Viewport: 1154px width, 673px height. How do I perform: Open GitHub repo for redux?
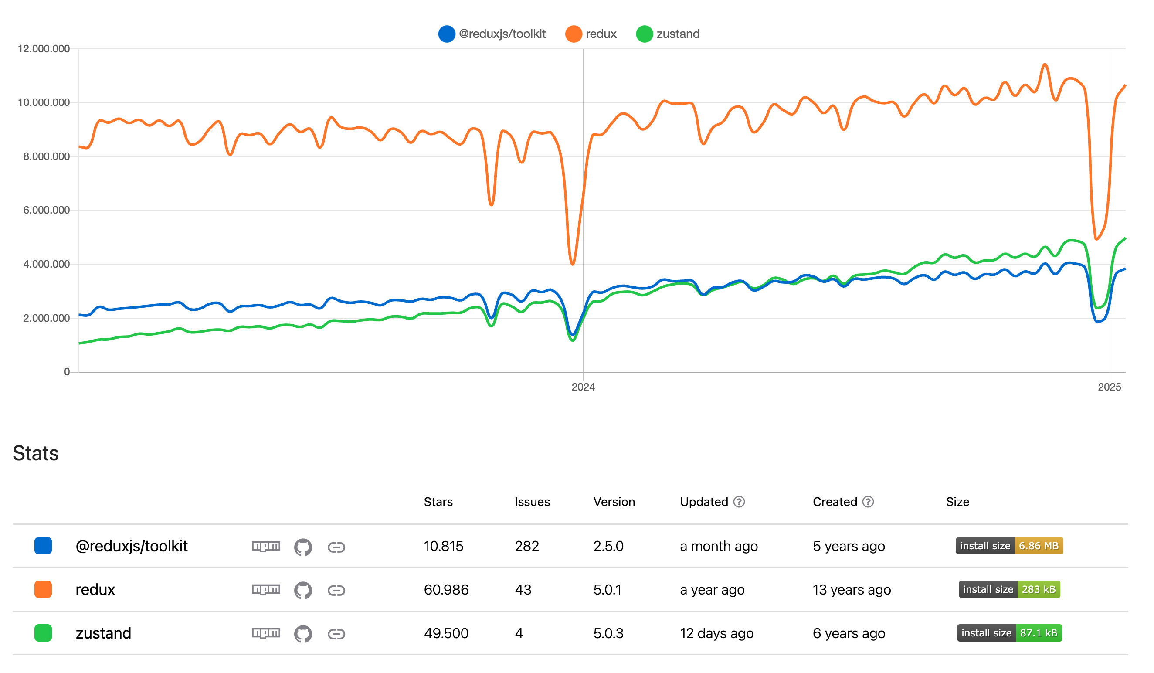[x=303, y=591]
